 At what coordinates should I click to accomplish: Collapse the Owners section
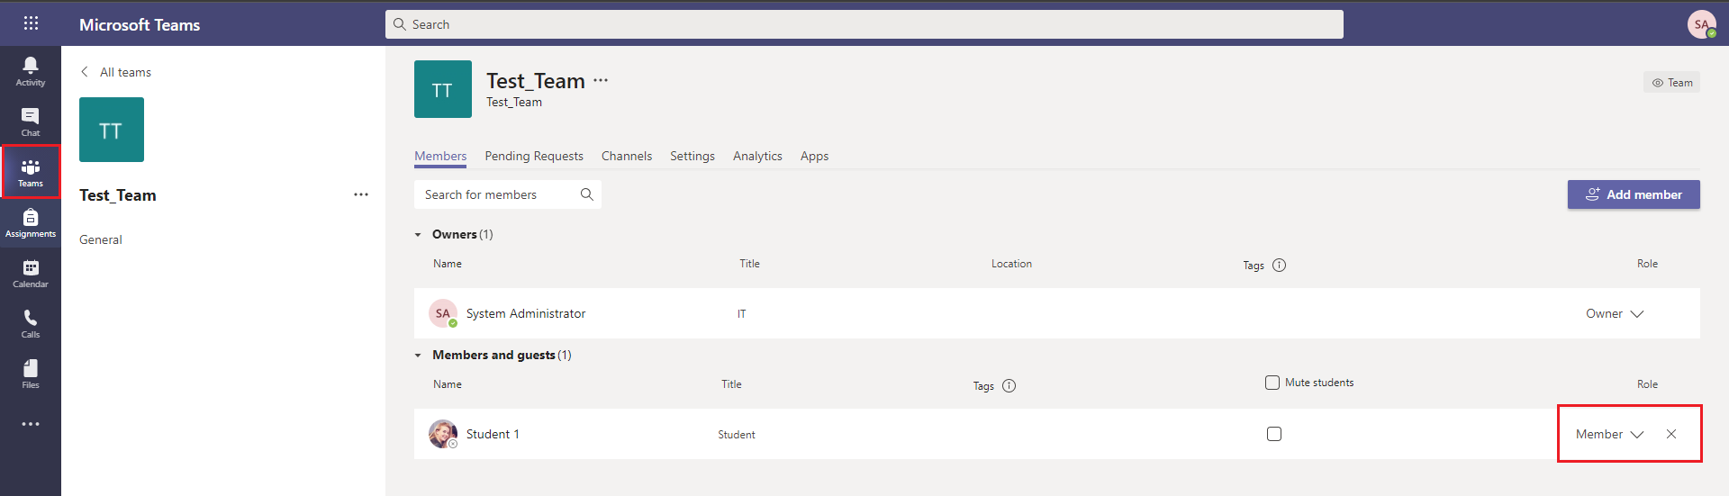coord(418,234)
